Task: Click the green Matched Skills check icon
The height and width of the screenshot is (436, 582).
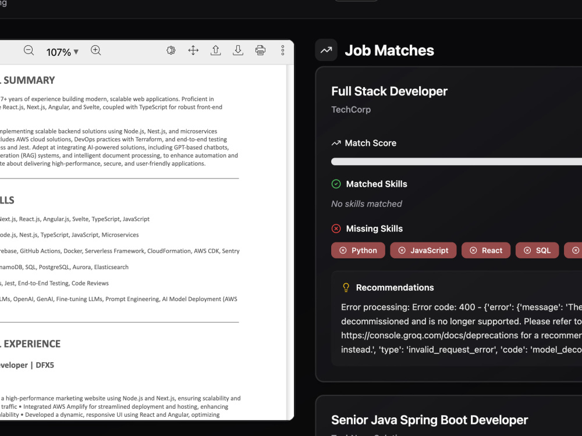Action: click(x=336, y=184)
